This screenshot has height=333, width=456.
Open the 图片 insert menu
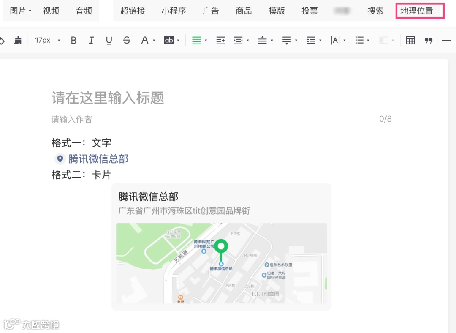20,11
